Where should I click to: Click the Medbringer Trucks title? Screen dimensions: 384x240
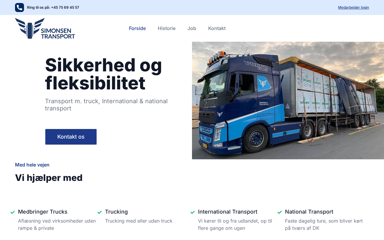pos(43,212)
